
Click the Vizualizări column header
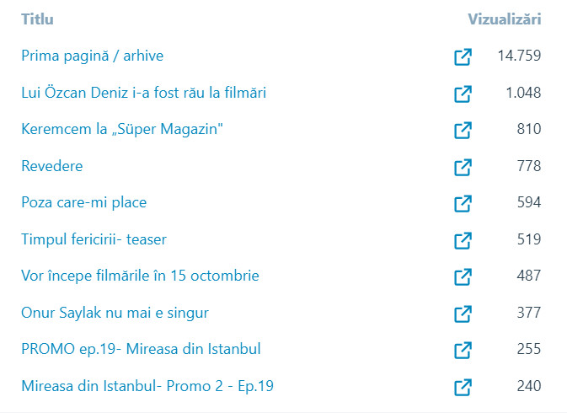[504, 19]
